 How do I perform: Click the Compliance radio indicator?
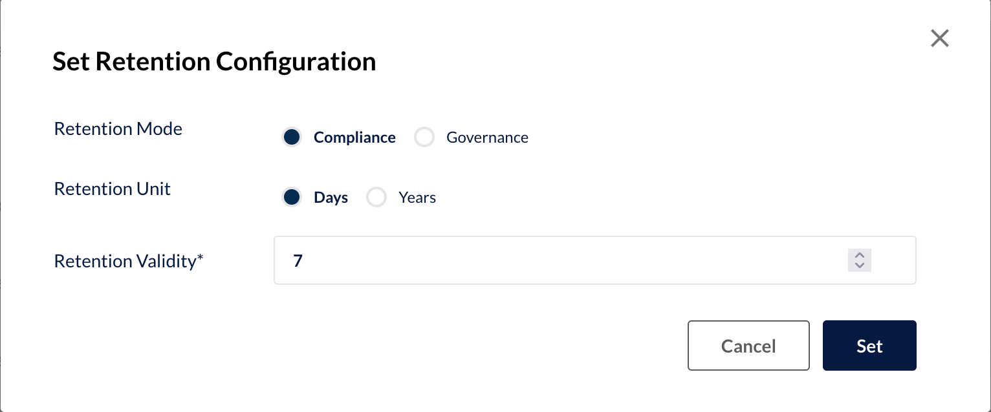(x=292, y=137)
